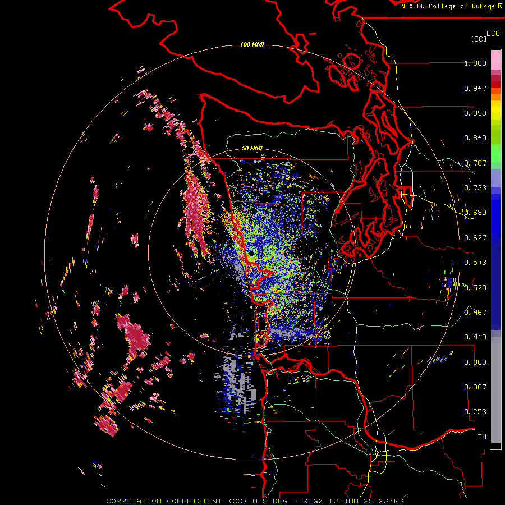Click the black KLGX radar site dot
The image size is (505, 505).
251,254
